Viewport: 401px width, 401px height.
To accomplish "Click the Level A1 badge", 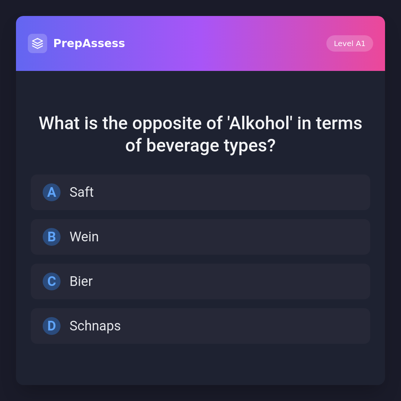I will (x=349, y=43).
